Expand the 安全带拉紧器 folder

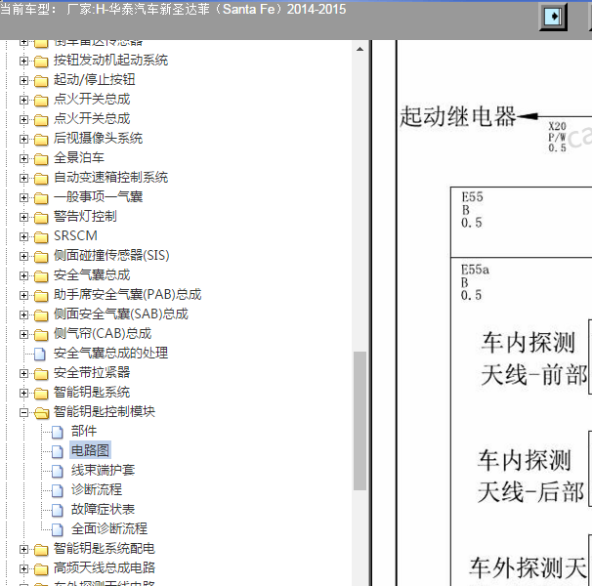[23, 373]
